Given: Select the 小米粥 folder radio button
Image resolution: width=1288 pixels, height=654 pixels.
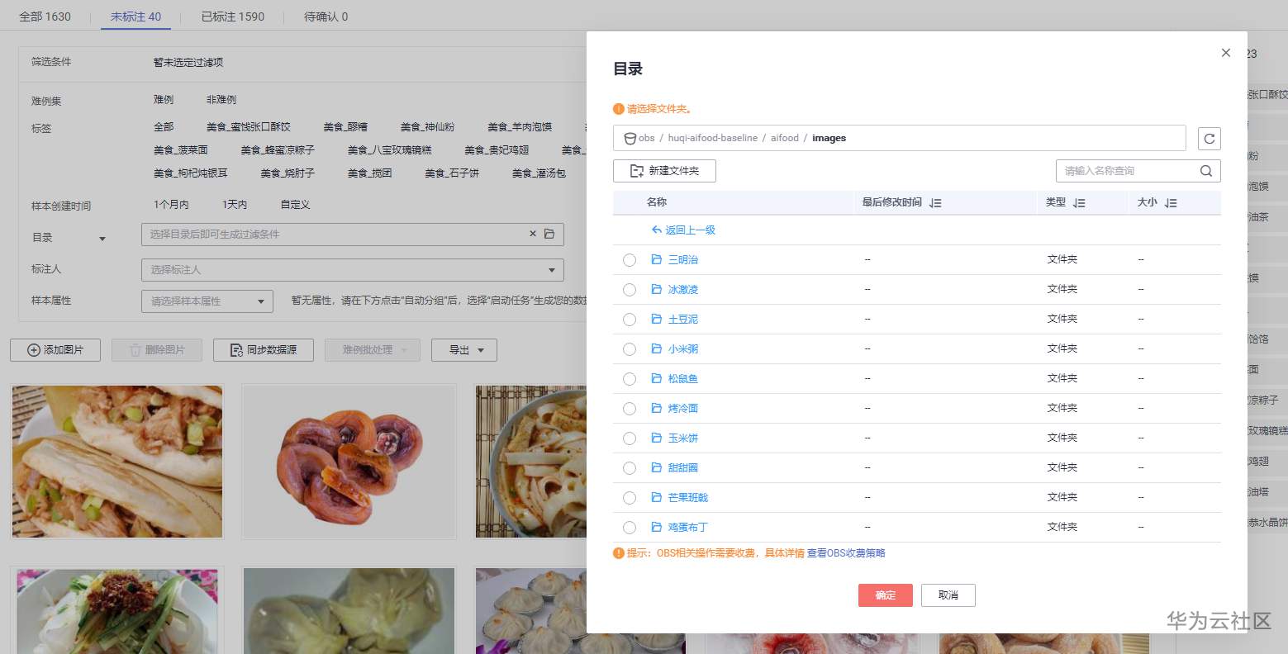Looking at the screenshot, I should 630,349.
